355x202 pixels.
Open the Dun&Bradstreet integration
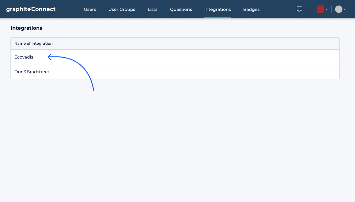point(32,72)
